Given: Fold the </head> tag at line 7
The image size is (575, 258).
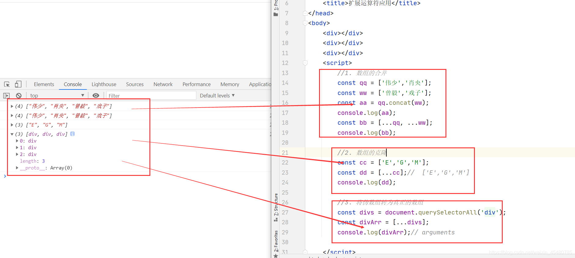Looking at the screenshot, I should [x=305, y=13].
